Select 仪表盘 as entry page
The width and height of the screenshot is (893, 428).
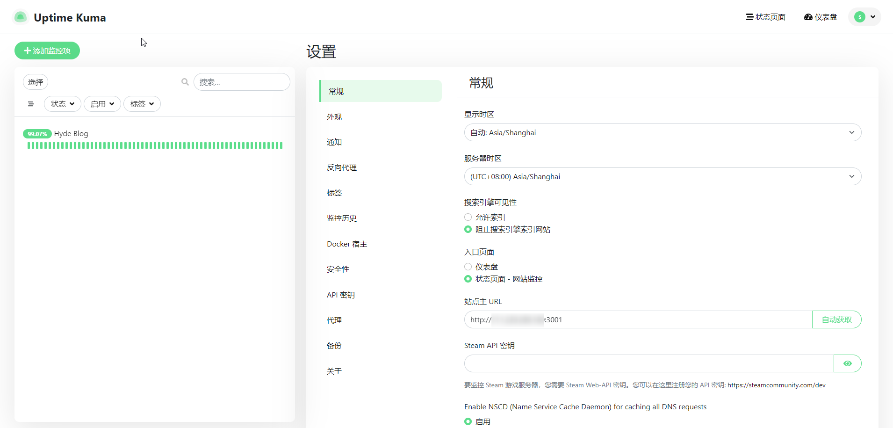tap(468, 267)
